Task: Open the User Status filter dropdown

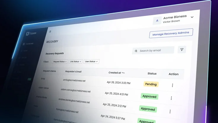Action: click(91, 61)
